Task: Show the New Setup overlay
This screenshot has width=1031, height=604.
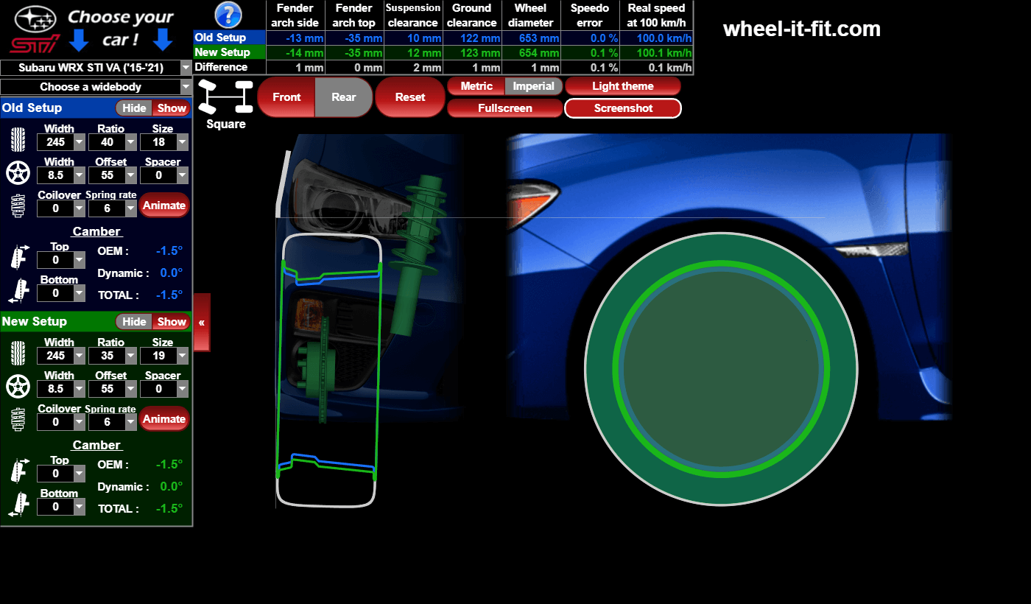Action: (x=172, y=322)
